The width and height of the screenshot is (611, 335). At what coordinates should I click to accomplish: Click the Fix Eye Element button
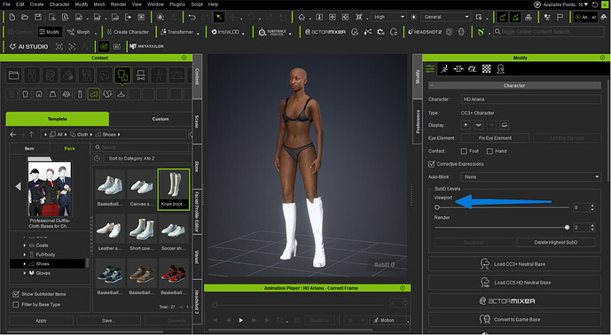(x=495, y=138)
